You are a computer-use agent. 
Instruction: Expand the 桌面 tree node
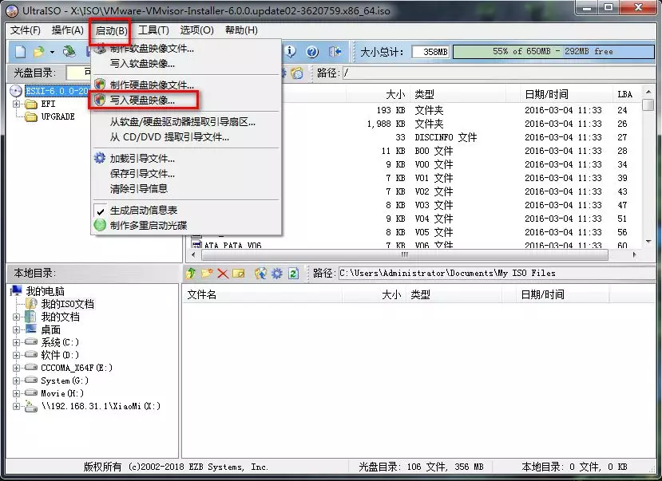coord(16,329)
